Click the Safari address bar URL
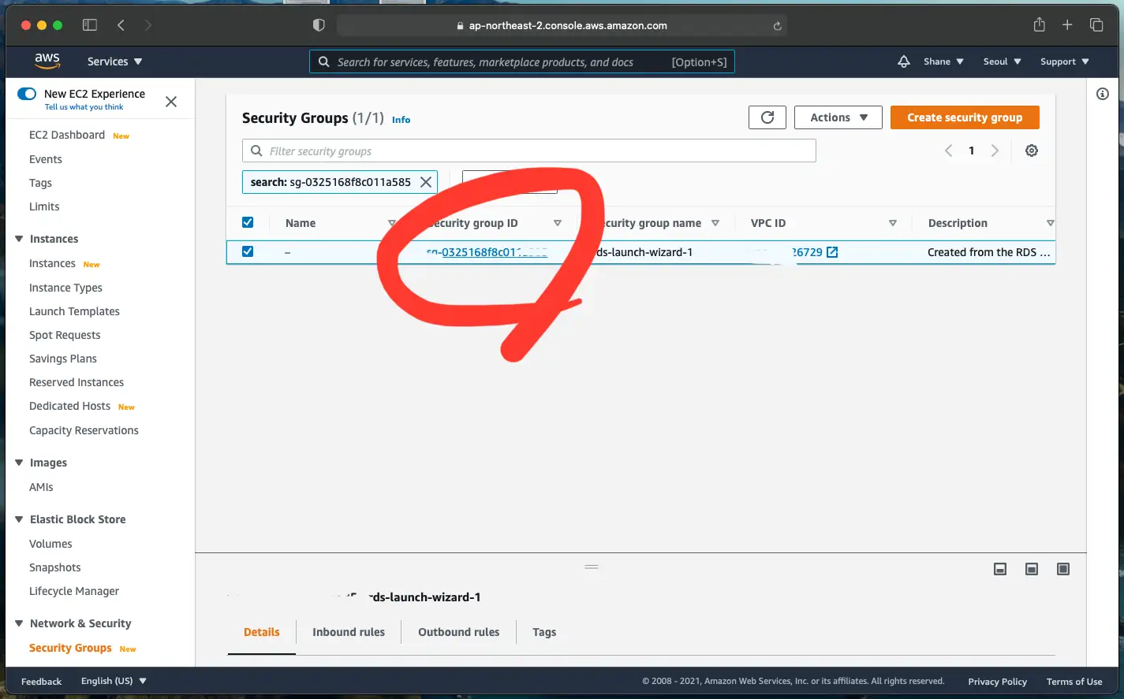 (x=567, y=25)
